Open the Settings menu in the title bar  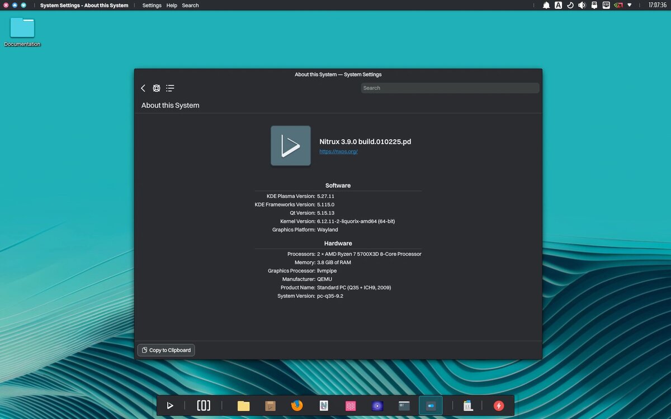[152, 5]
